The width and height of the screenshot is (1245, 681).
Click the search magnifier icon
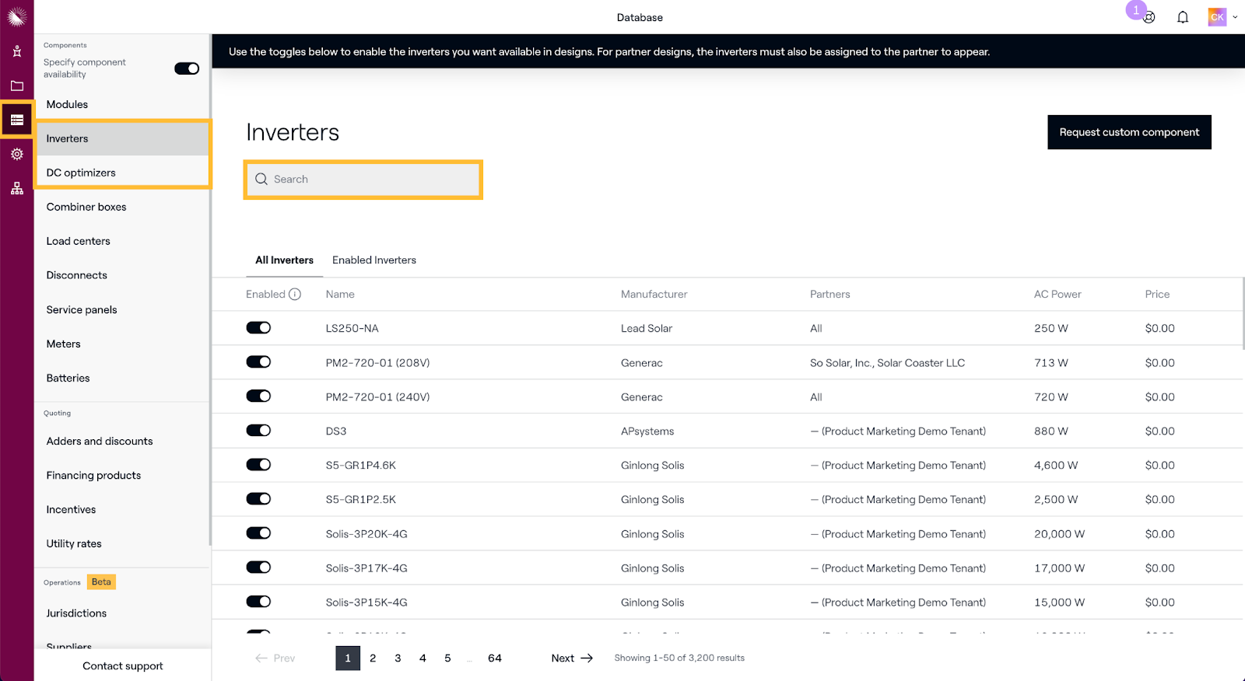point(261,179)
